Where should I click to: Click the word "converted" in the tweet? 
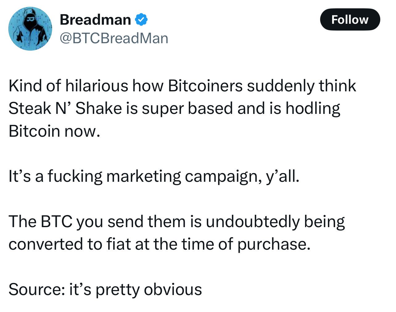point(46,244)
